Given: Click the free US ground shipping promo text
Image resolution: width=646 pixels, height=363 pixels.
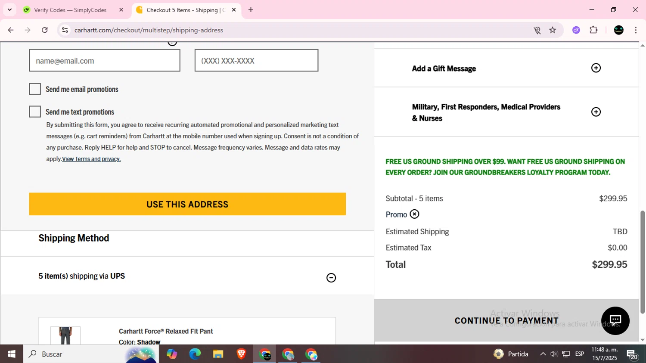Looking at the screenshot, I should [505, 167].
